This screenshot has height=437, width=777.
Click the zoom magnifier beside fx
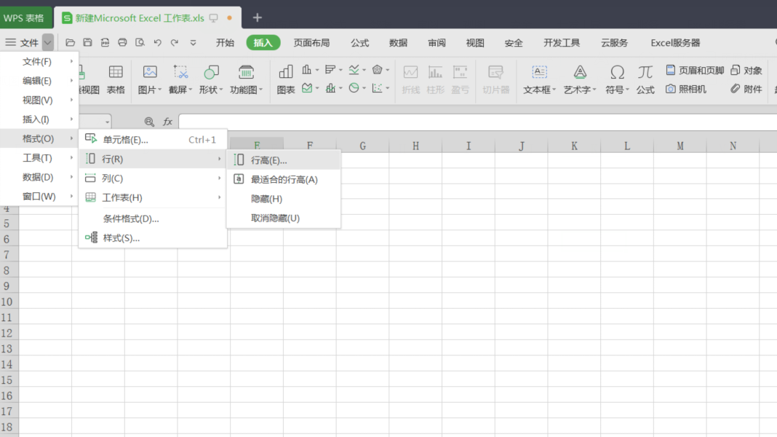click(149, 122)
